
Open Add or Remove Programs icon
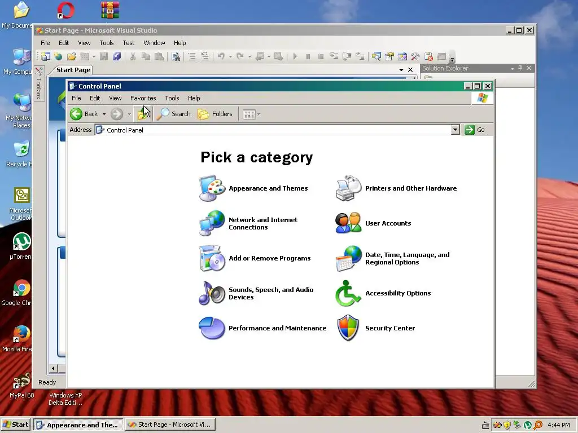pos(212,258)
